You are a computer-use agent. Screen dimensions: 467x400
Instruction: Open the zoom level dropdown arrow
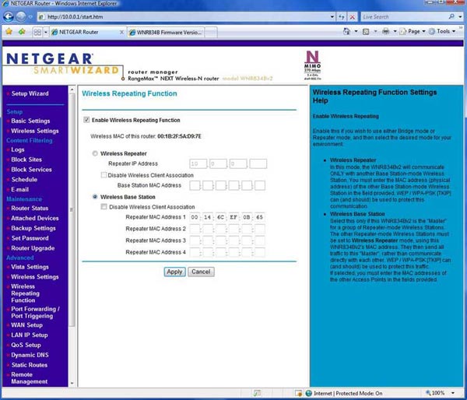pyautogui.click(x=453, y=393)
